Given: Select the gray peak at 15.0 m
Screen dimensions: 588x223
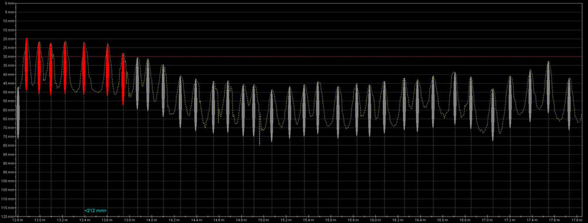Looking at the screenshot, I should coord(272,116).
